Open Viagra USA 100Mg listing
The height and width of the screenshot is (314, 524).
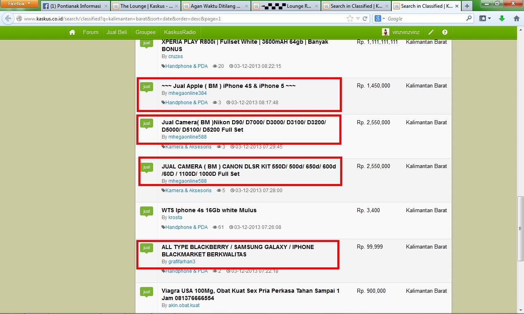coord(251,294)
